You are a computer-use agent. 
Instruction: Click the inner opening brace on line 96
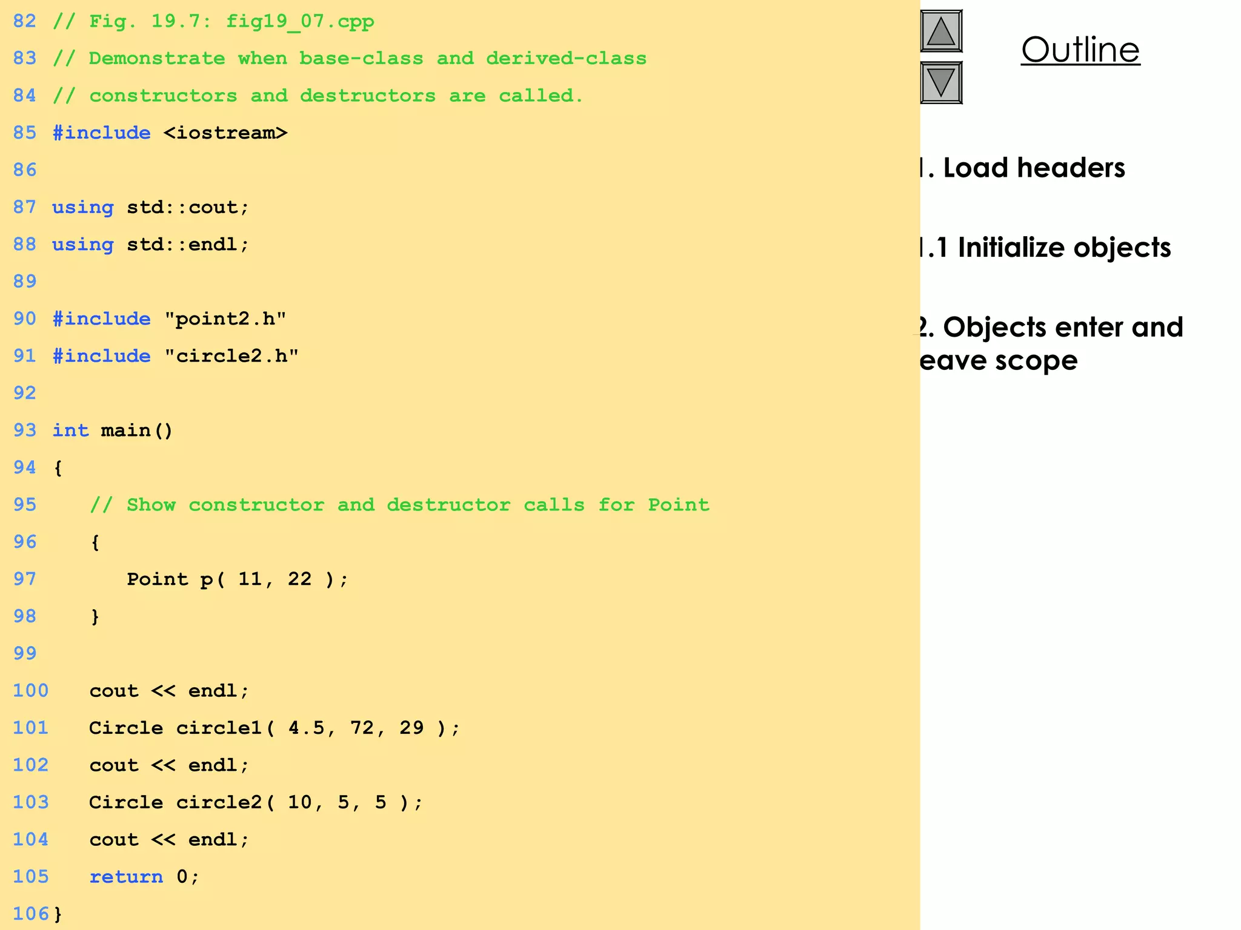tap(95, 542)
